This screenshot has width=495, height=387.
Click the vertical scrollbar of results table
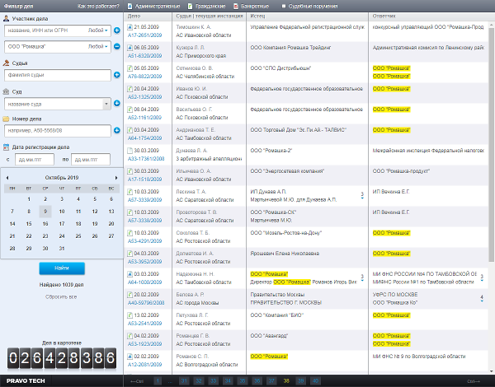[491, 145]
